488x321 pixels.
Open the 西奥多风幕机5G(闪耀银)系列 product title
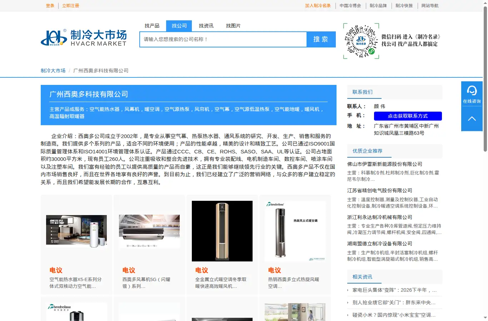[x=146, y=283]
